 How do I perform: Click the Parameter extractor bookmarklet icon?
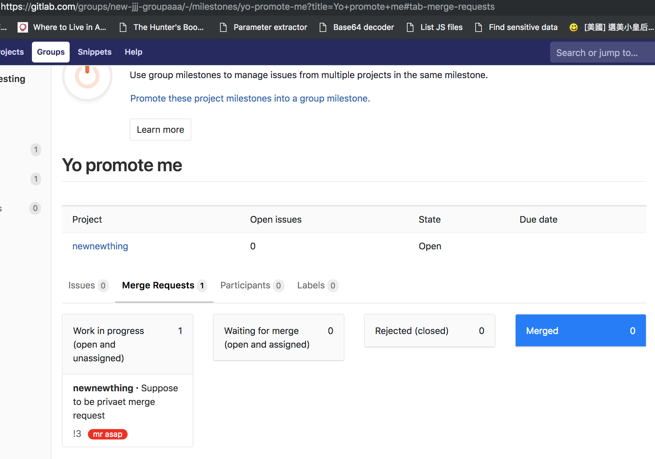(x=223, y=27)
